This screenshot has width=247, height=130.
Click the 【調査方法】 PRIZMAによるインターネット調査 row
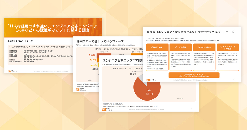click(x=28, y=53)
